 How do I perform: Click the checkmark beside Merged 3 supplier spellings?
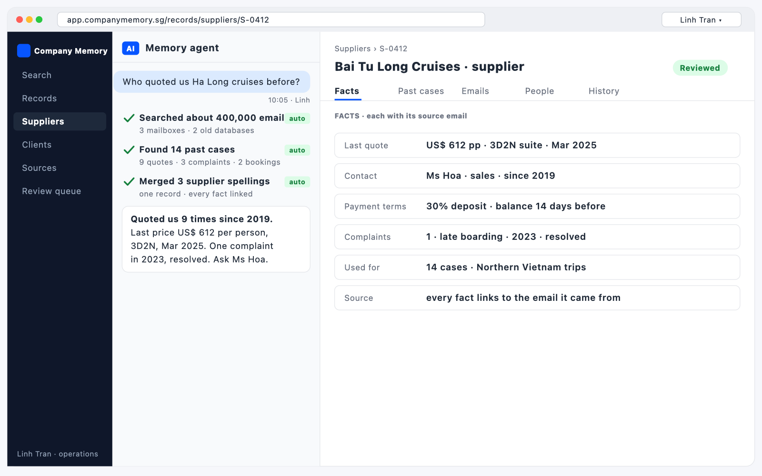pos(129,181)
